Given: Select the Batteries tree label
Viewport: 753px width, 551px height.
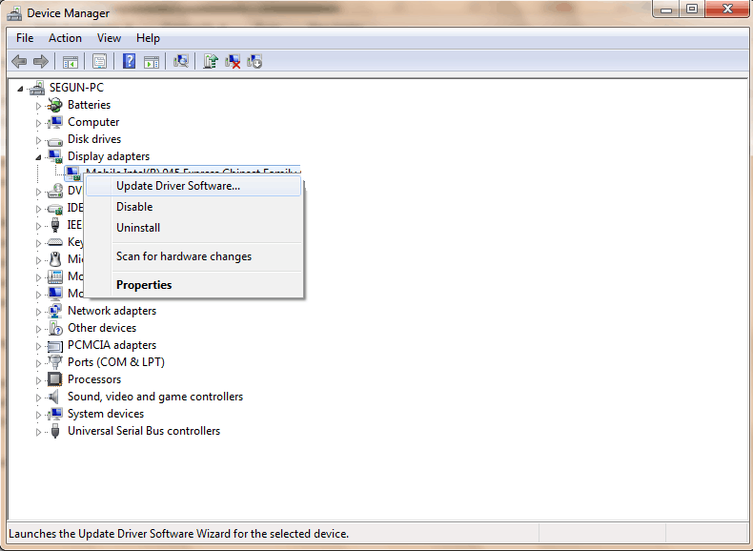Looking at the screenshot, I should coord(89,105).
